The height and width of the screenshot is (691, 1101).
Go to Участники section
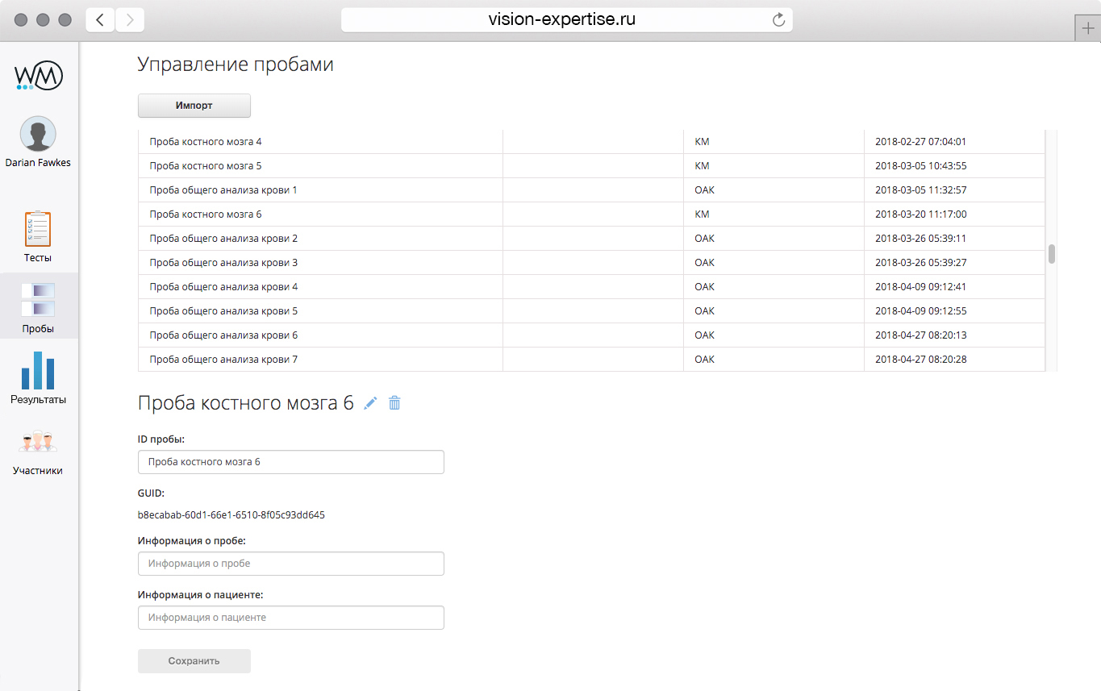click(x=38, y=443)
